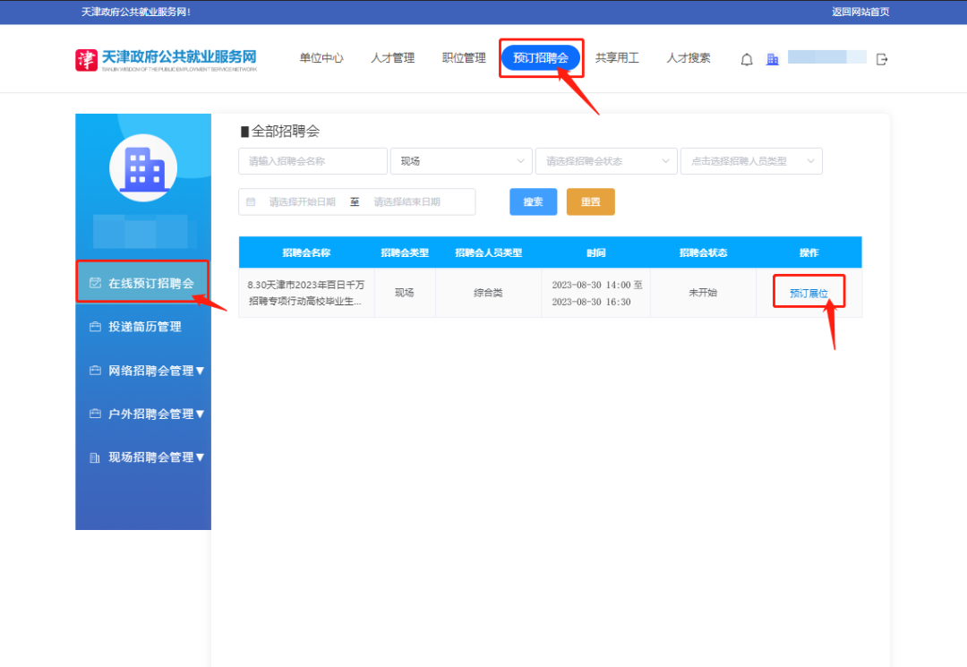Click the Tianjin employment service site logo

click(x=167, y=59)
